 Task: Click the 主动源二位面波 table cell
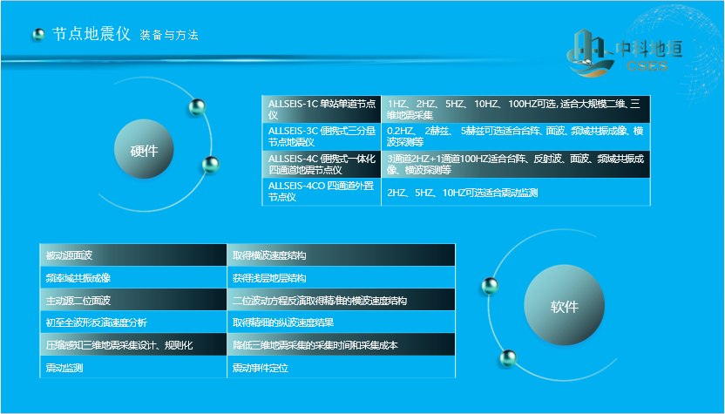tap(133, 300)
